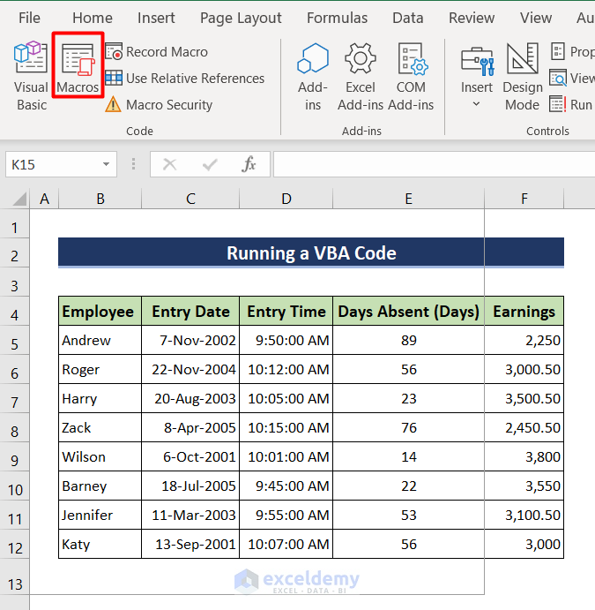Select column E header

click(x=408, y=200)
